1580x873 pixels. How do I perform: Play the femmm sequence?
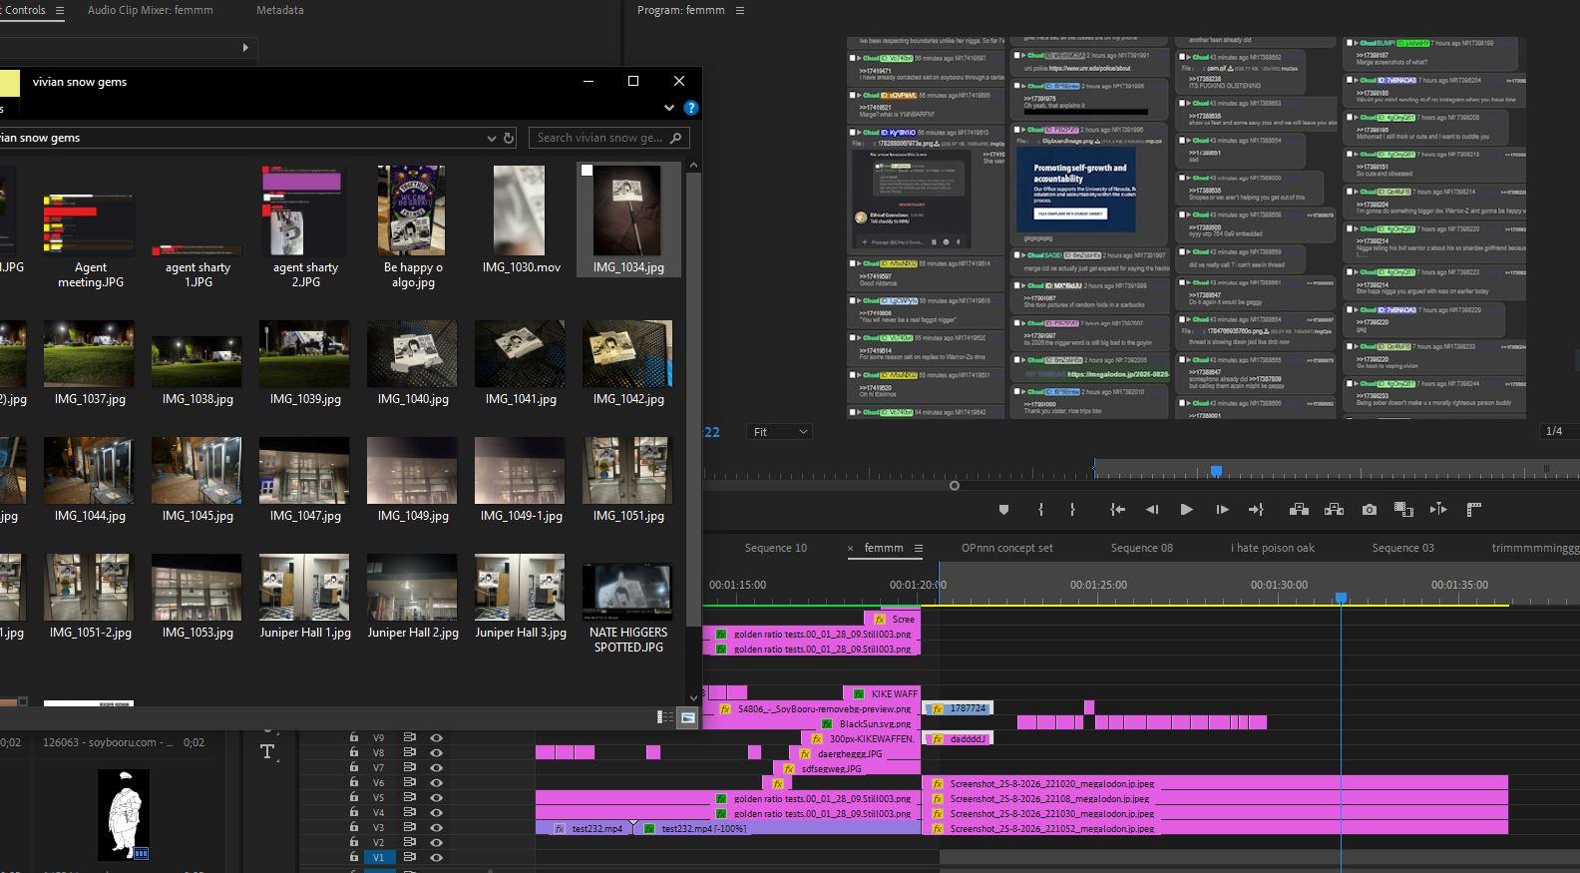tap(1186, 510)
